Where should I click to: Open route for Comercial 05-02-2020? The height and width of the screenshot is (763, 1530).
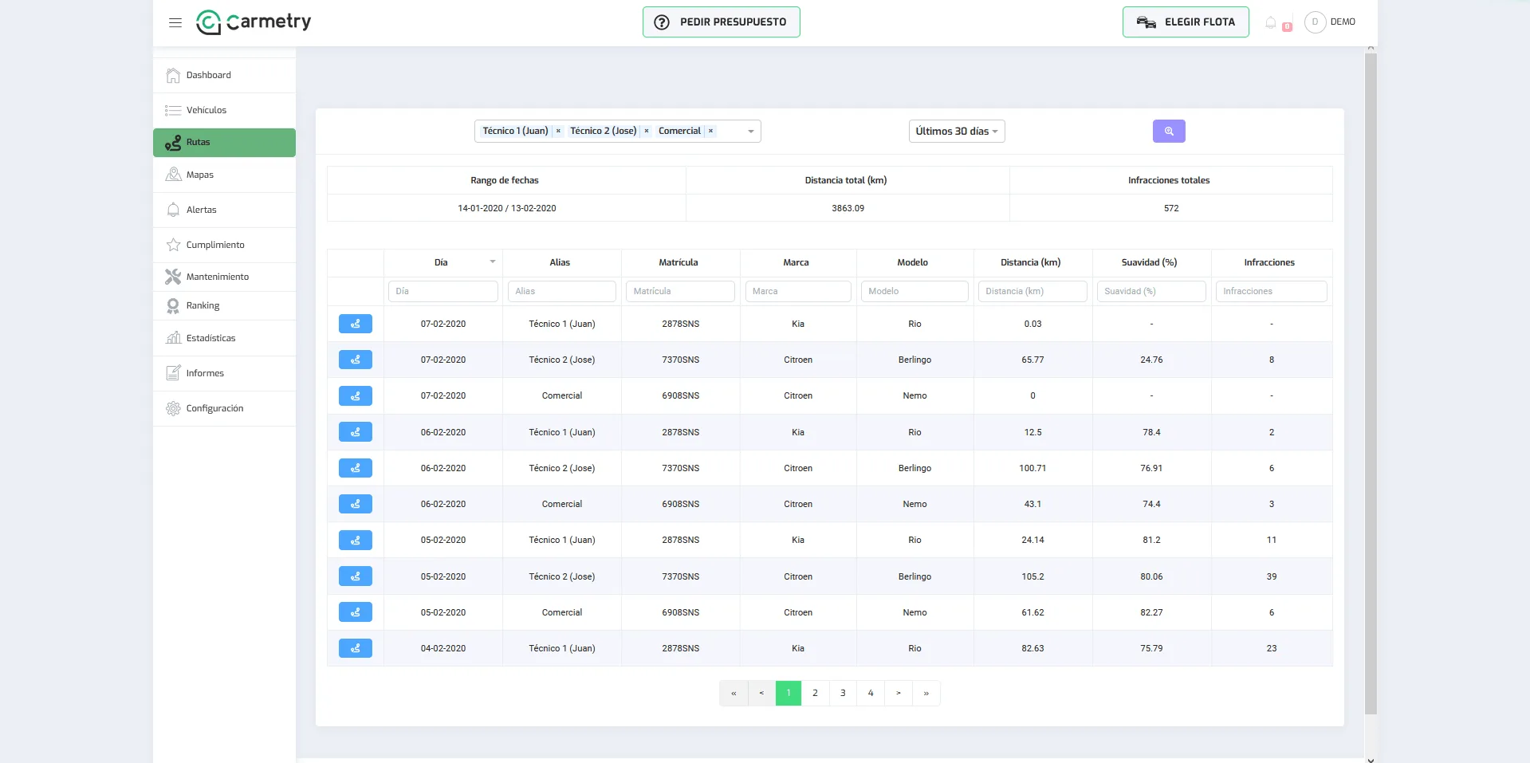356,612
